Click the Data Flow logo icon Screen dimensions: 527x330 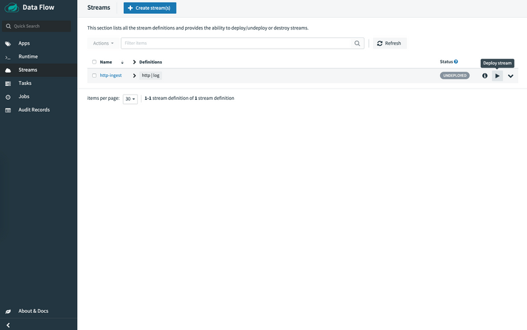tap(12, 7)
